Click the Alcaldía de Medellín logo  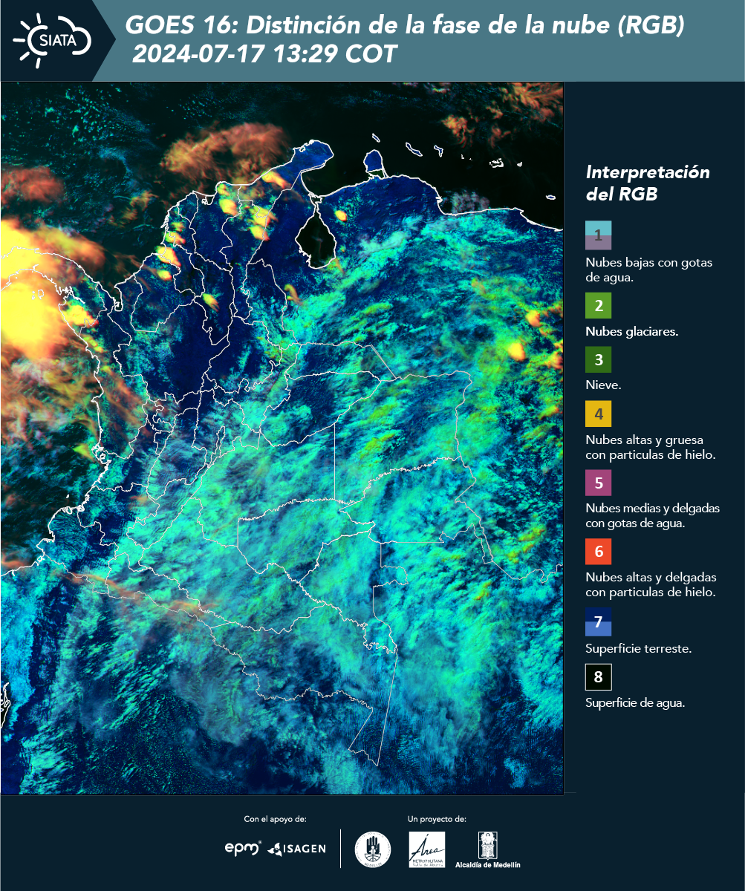point(487,849)
